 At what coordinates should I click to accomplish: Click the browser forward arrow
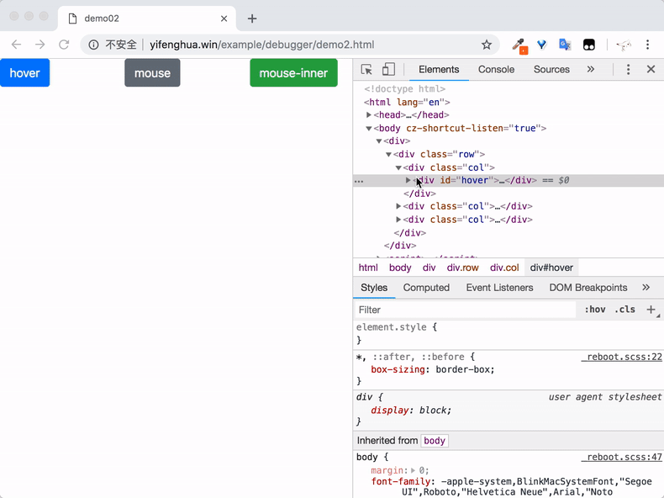[x=40, y=45]
